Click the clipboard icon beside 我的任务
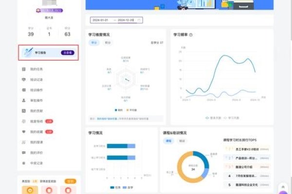Screen dimensions: 292x194 (x=24, y=69)
